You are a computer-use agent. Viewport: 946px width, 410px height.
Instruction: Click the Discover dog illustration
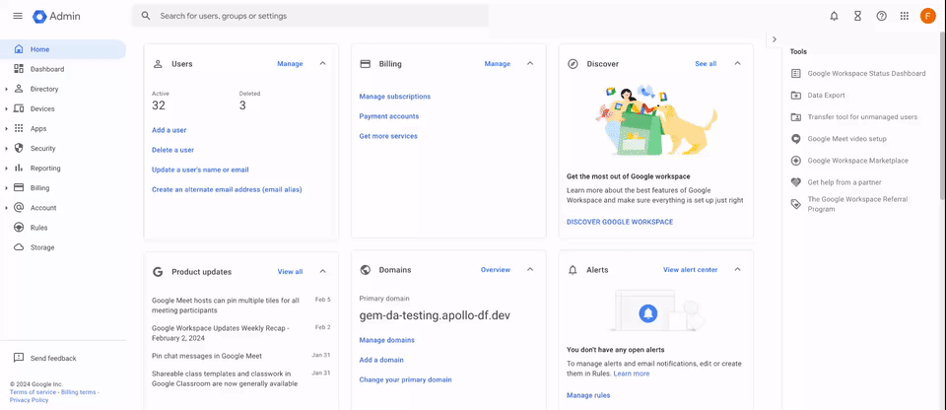click(x=688, y=128)
